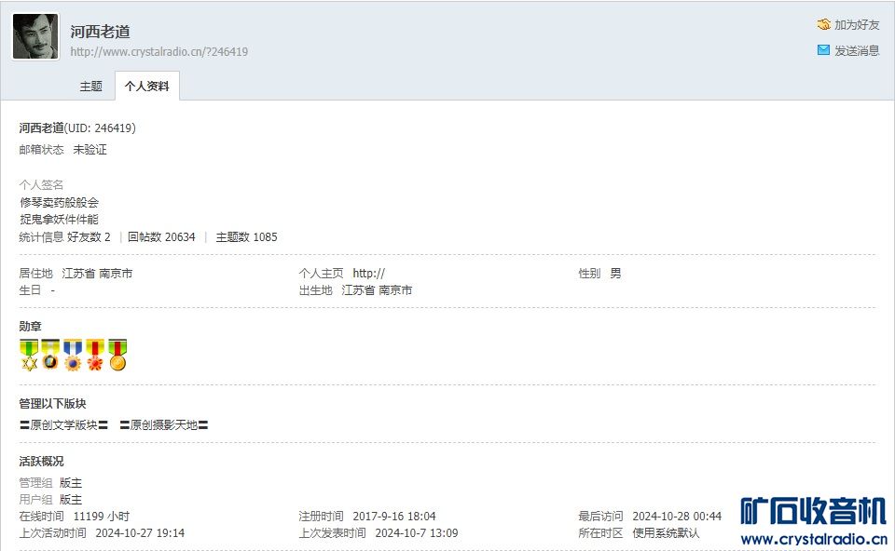The height and width of the screenshot is (551, 895).
Task: Click the signature line 捉鬼拿妖件件能
Action: tap(60, 220)
